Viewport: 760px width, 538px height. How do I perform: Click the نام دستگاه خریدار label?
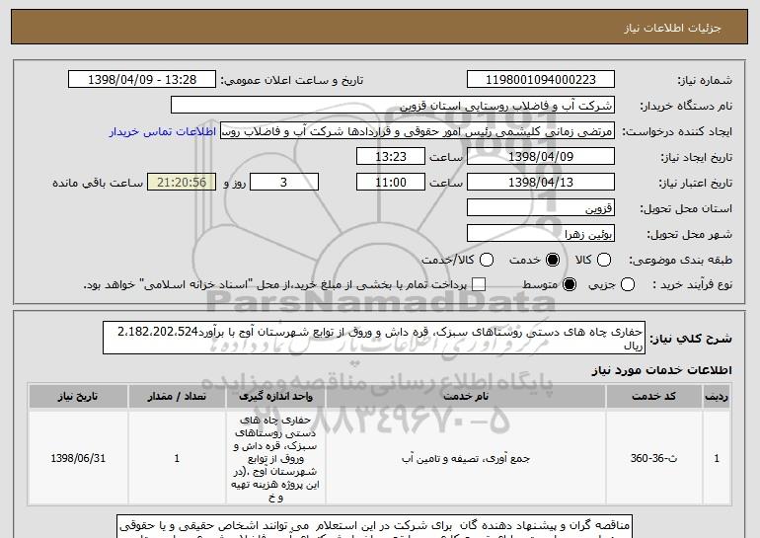(686, 106)
